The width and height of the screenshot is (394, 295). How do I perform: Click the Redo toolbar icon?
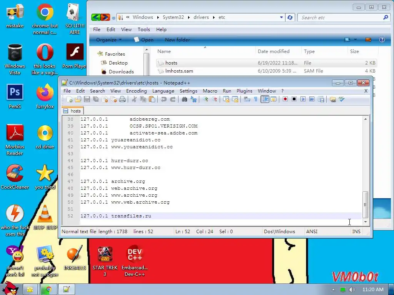tap(173, 99)
